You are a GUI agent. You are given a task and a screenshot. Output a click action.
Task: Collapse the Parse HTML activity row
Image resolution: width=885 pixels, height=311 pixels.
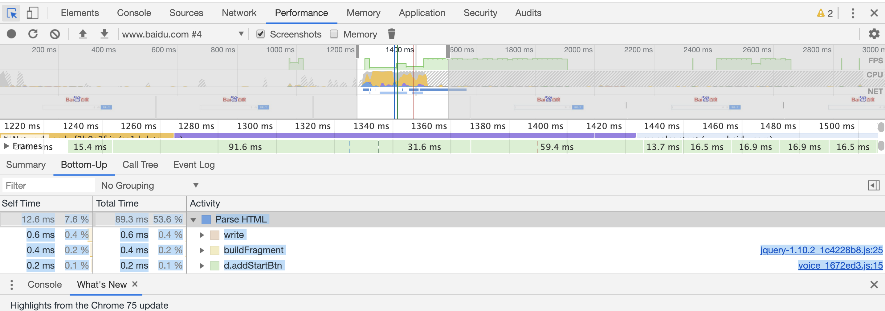[x=194, y=219]
